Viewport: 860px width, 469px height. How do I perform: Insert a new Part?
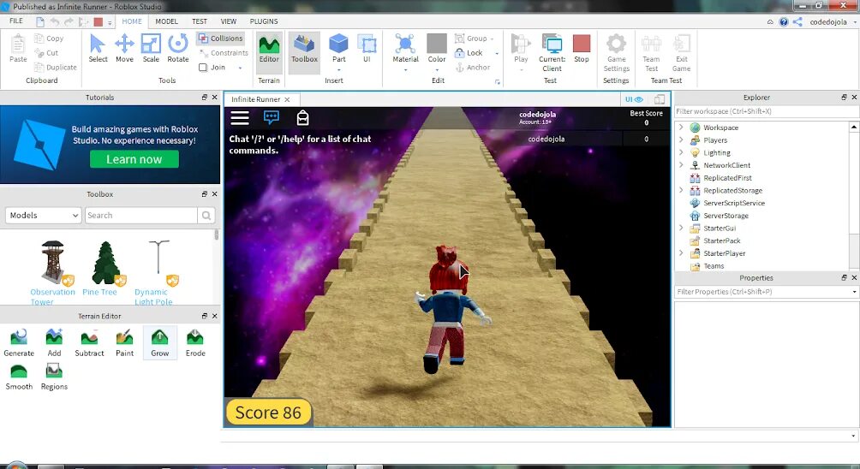tap(339, 48)
